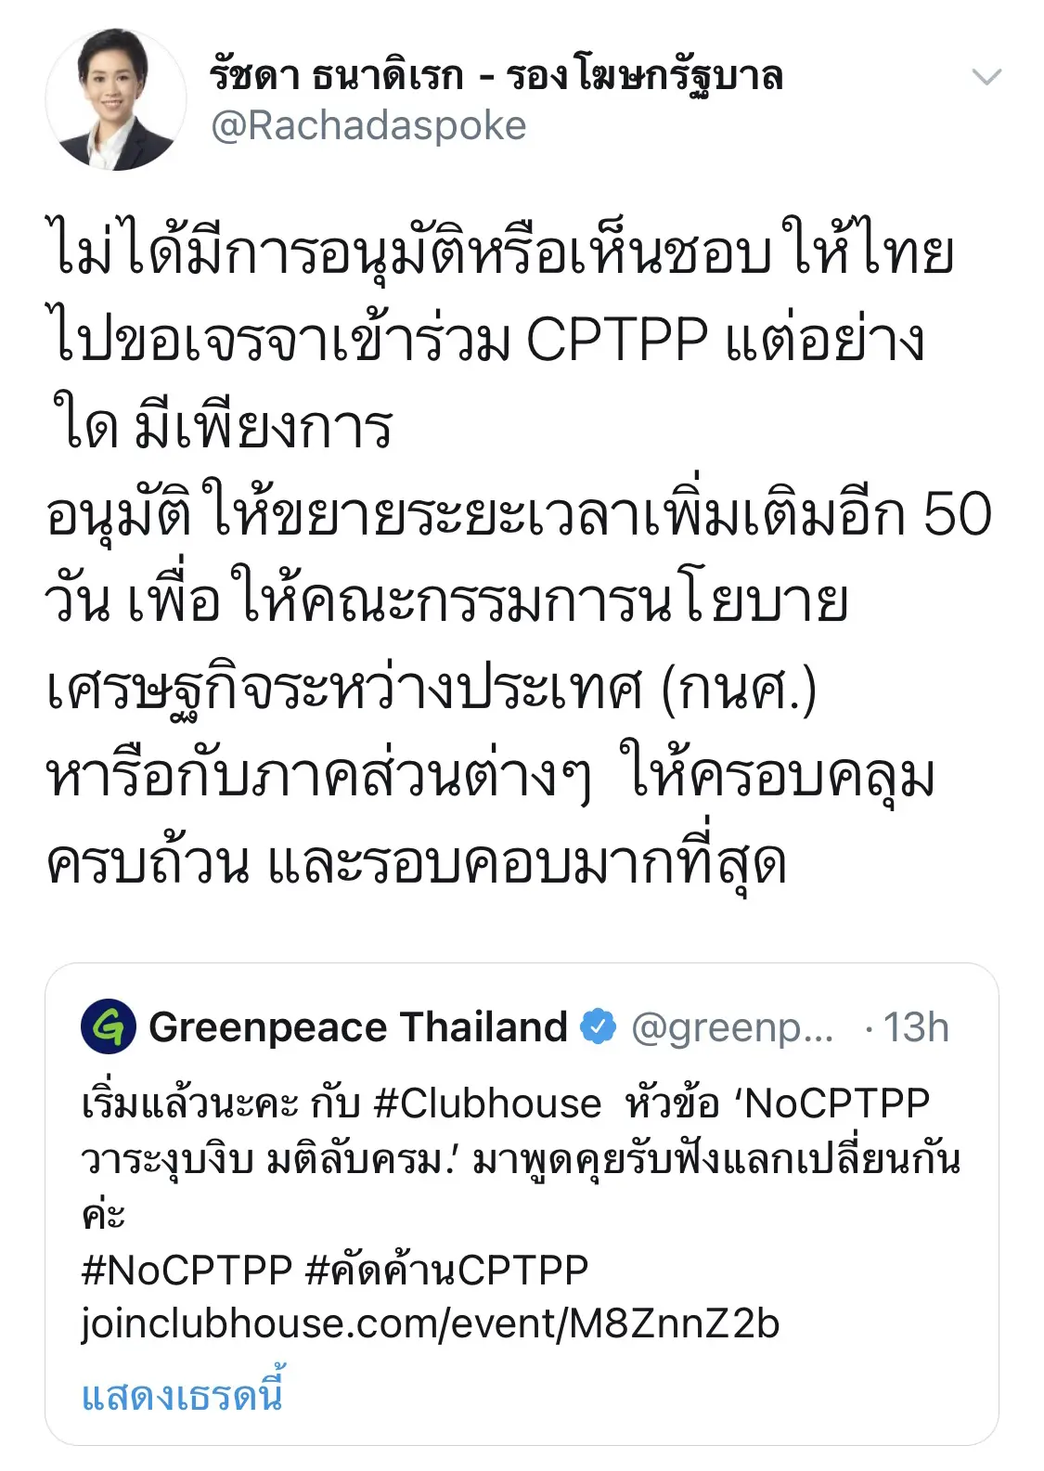
Task: Click the truncated @greenp... handle
Action: [731, 1028]
